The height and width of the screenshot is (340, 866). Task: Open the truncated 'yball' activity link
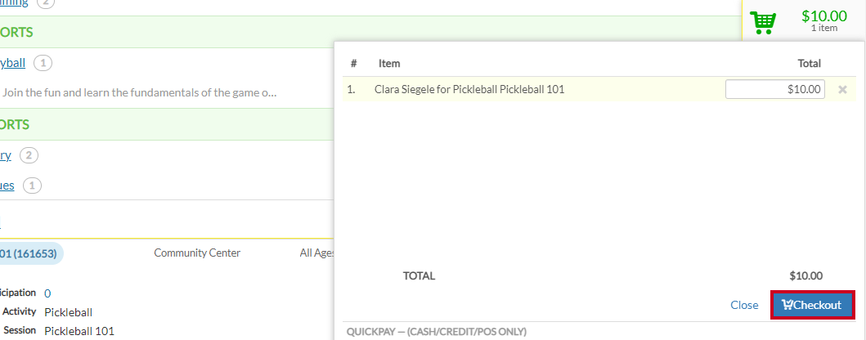tap(13, 63)
